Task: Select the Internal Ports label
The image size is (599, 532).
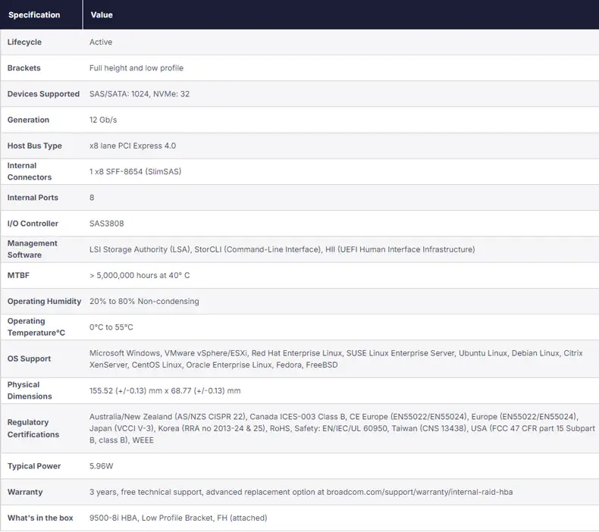Action: [x=33, y=198]
